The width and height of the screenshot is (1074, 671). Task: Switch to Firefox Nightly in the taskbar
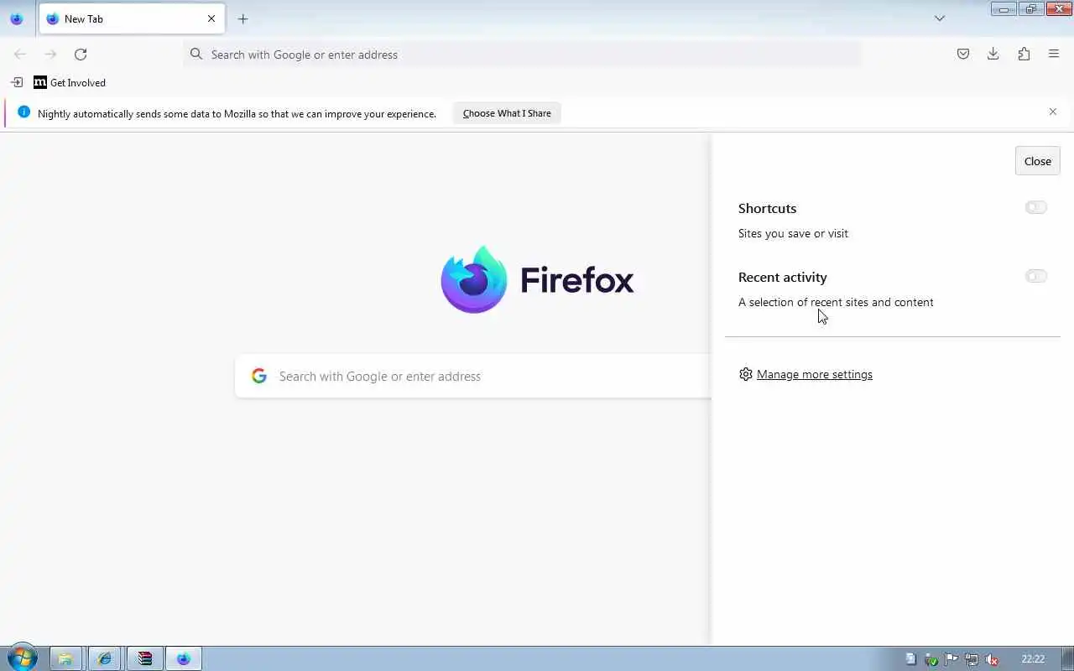(184, 658)
